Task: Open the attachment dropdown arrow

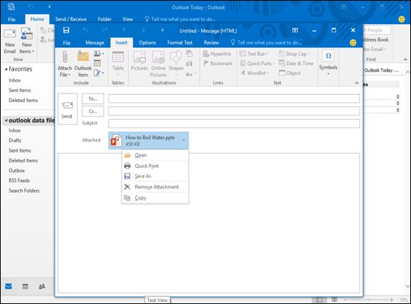Action: tap(184, 140)
